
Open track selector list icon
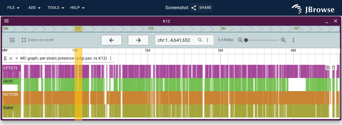pos(12,40)
